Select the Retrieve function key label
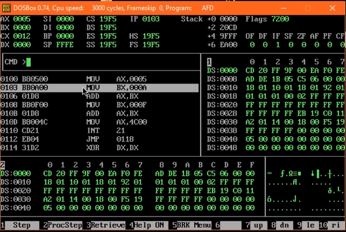The image size is (346, 232). pyautogui.click(x=108, y=225)
